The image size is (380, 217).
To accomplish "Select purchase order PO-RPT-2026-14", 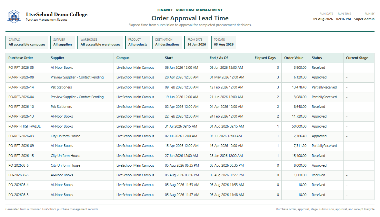I will tap(21, 87).
